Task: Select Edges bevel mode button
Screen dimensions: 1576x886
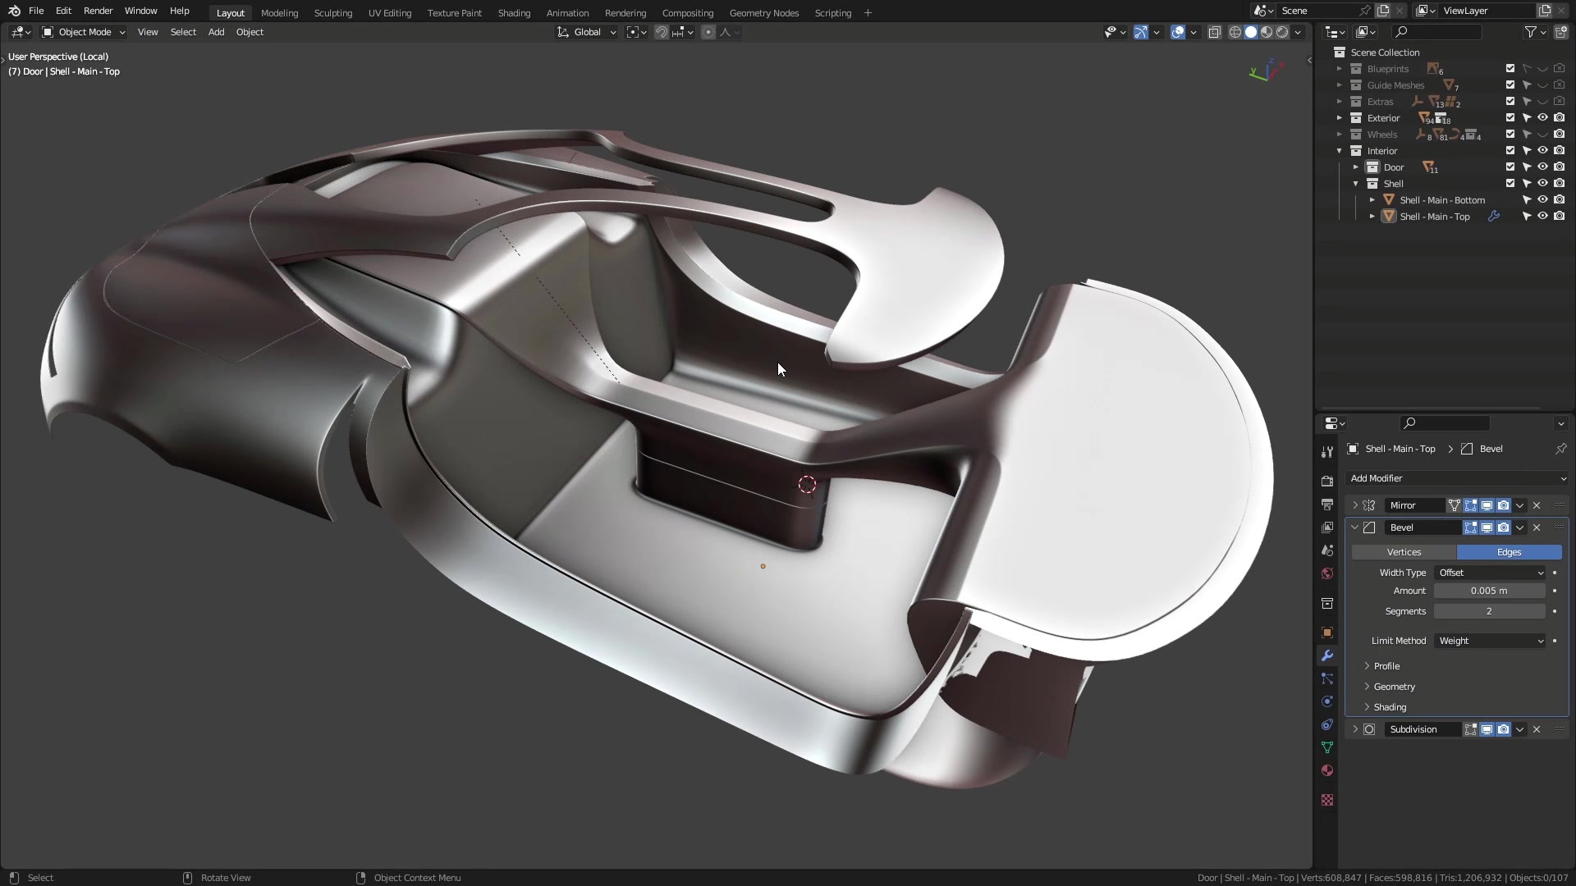Action: click(1509, 552)
